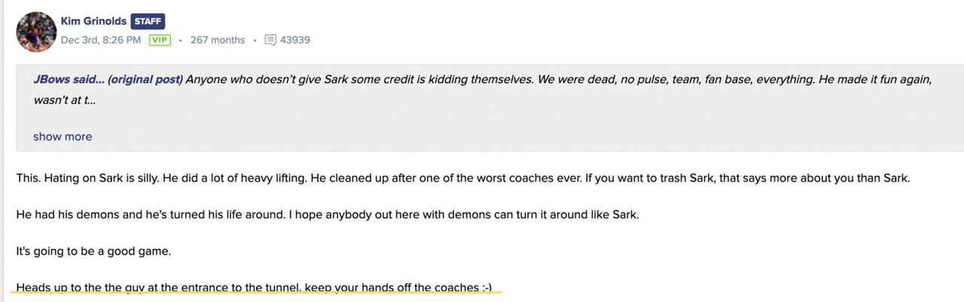Click the 43939 post count number

(294, 40)
